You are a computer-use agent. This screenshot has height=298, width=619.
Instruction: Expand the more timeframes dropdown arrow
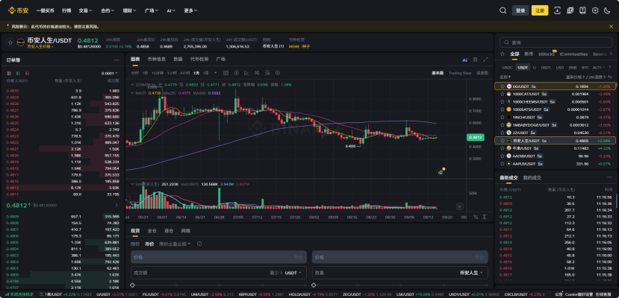pos(216,73)
